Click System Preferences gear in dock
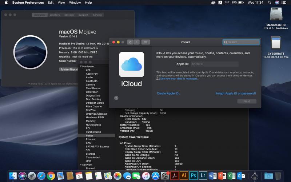 [165, 176]
